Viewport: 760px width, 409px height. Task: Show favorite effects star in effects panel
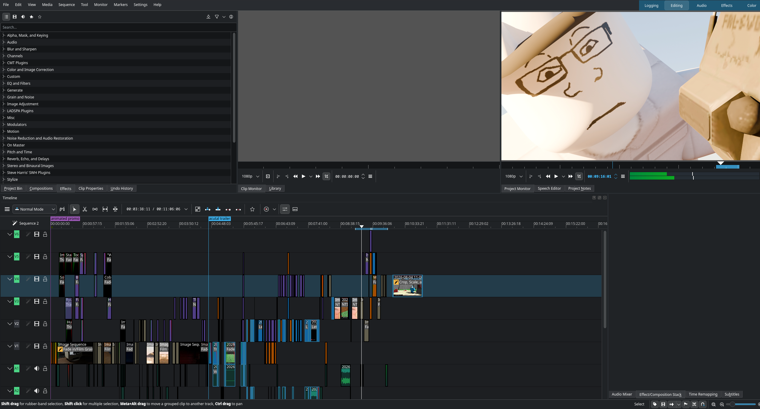(x=40, y=17)
